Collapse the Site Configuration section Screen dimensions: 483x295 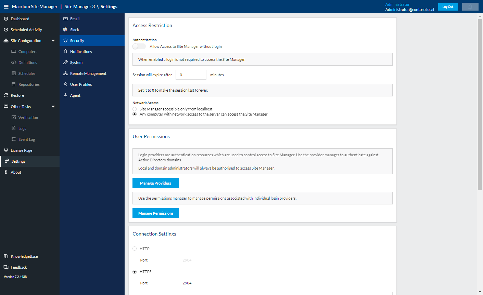tap(53, 40)
